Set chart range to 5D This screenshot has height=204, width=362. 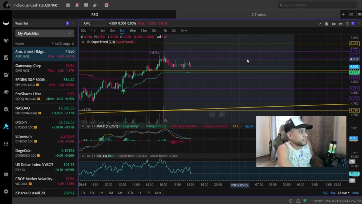pyautogui.click(x=92, y=193)
